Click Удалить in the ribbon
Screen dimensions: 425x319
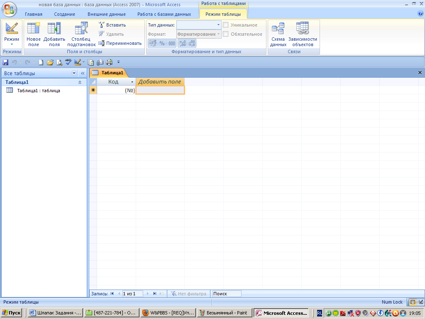point(111,34)
